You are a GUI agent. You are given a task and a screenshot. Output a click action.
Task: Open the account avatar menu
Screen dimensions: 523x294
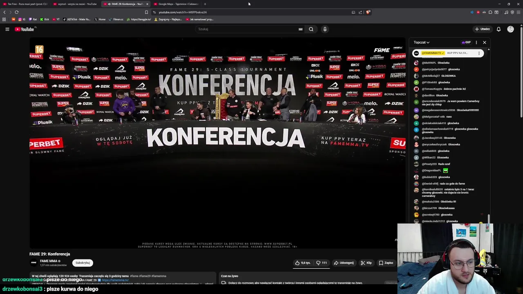pos(510,29)
